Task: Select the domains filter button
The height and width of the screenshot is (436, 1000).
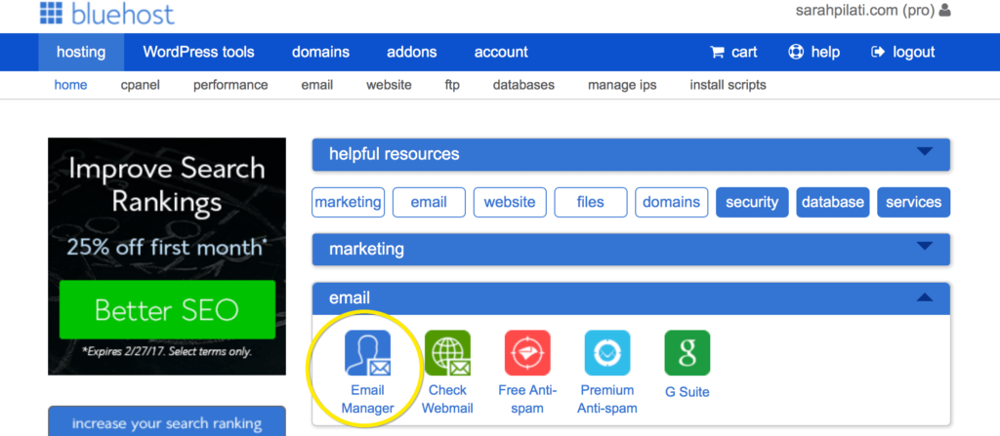Action: tap(672, 202)
